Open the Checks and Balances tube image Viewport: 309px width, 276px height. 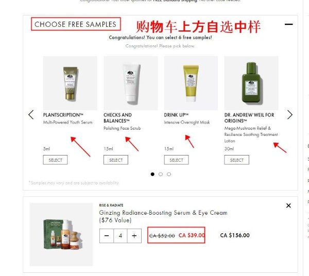(x=131, y=83)
